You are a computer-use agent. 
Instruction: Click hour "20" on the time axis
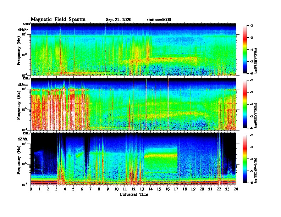(202, 189)
